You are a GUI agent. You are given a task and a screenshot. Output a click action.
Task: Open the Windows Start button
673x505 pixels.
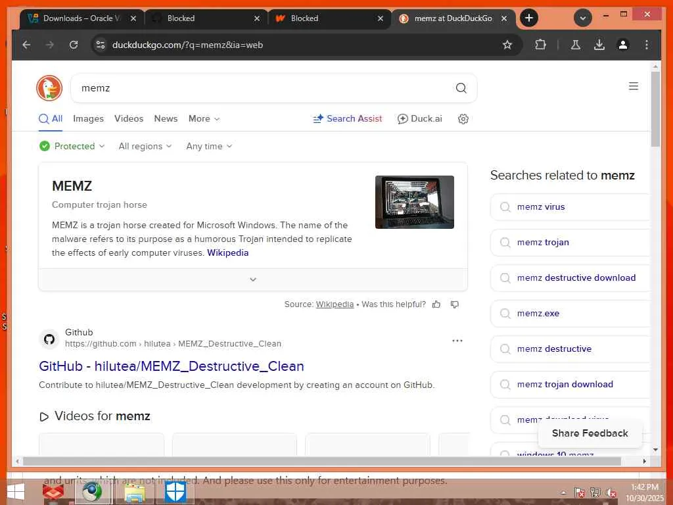(x=16, y=492)
